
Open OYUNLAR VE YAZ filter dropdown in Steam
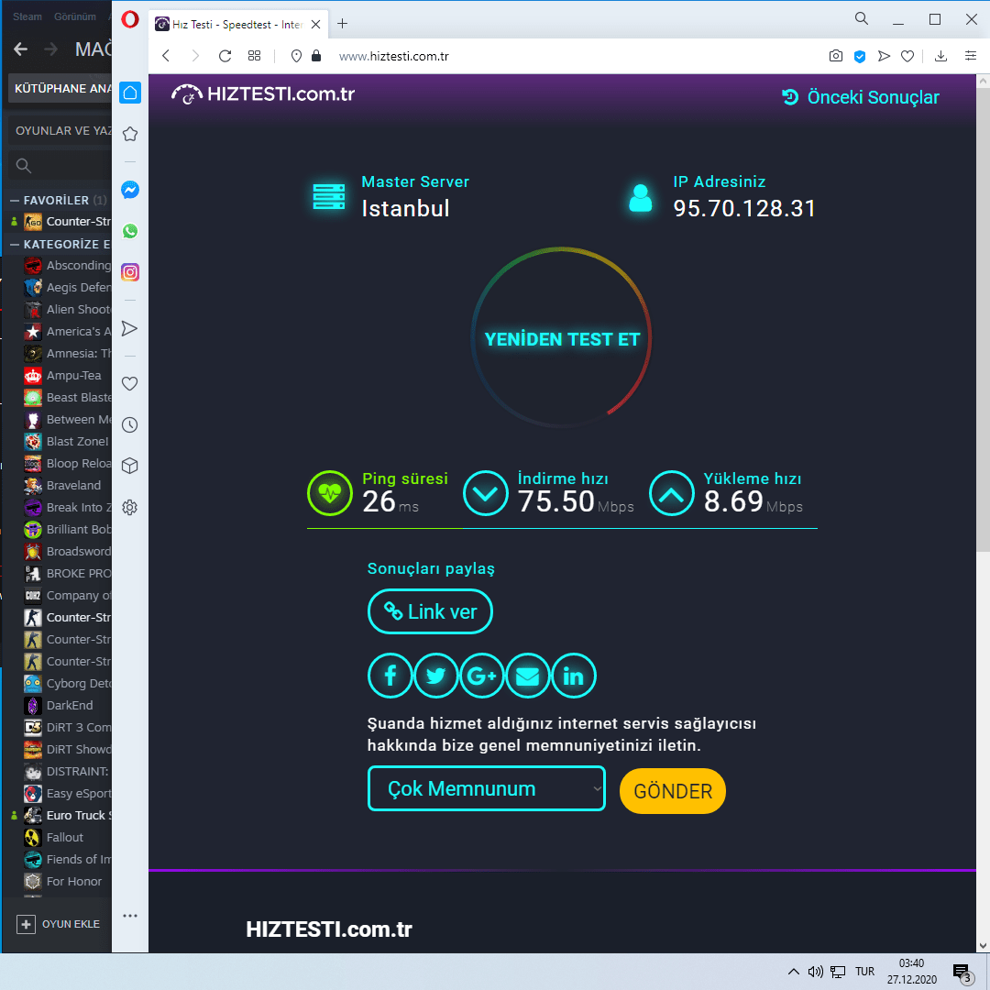[x=60, y=131]
